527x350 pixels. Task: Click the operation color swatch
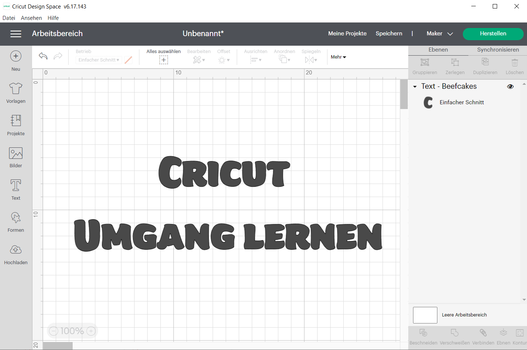[x=128, y=60]
